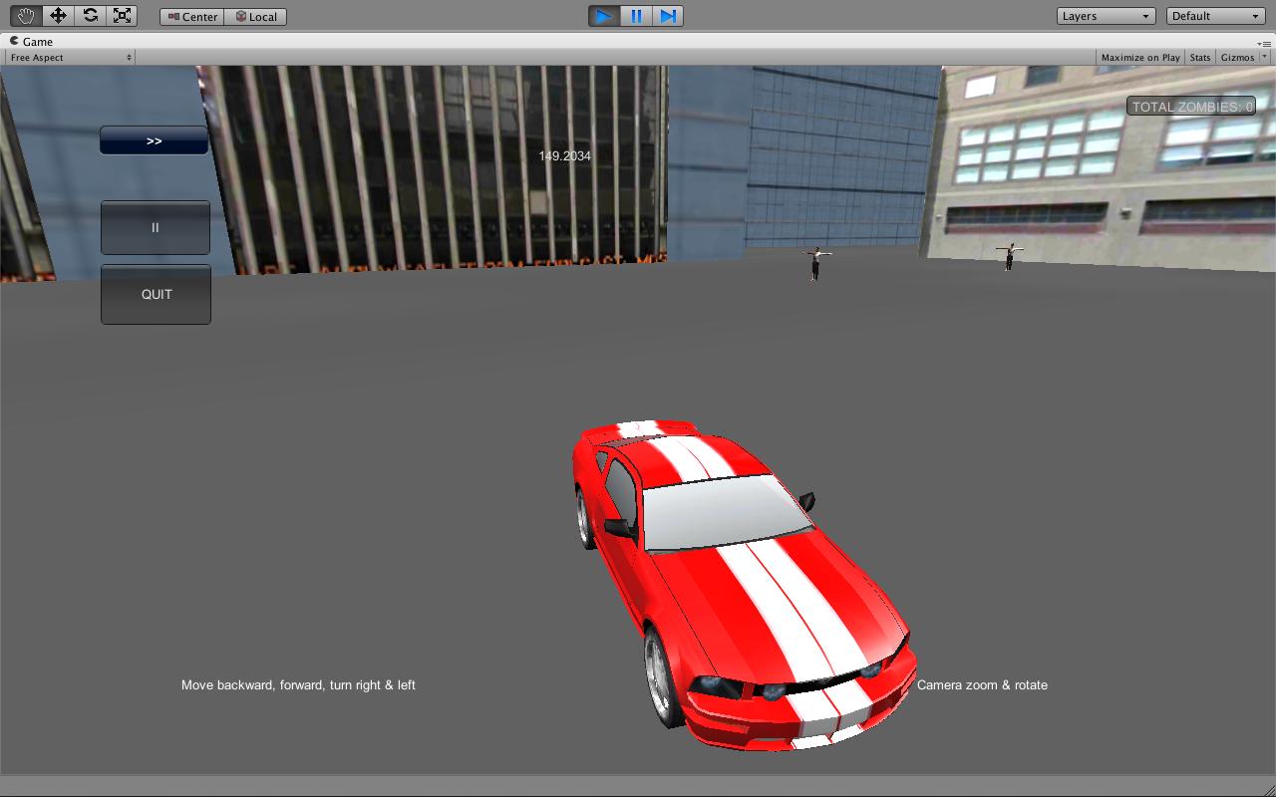Select the Move tool
The image size is (1276, 797).
pos(58,16)
